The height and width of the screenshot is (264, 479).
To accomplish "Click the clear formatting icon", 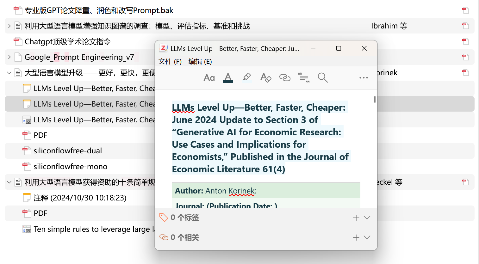I will tap(266, 77).
